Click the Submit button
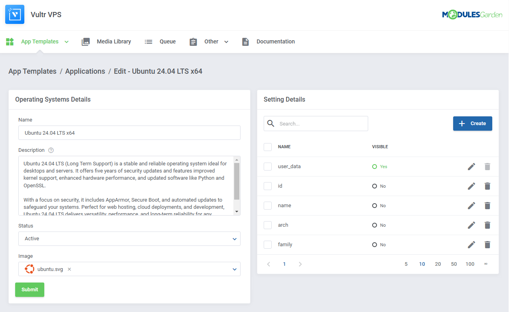The image size is (509, 312). point(30,290)
